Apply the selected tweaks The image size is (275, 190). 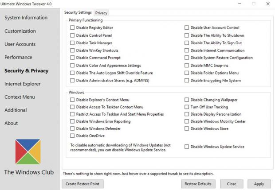pos(259,184)
